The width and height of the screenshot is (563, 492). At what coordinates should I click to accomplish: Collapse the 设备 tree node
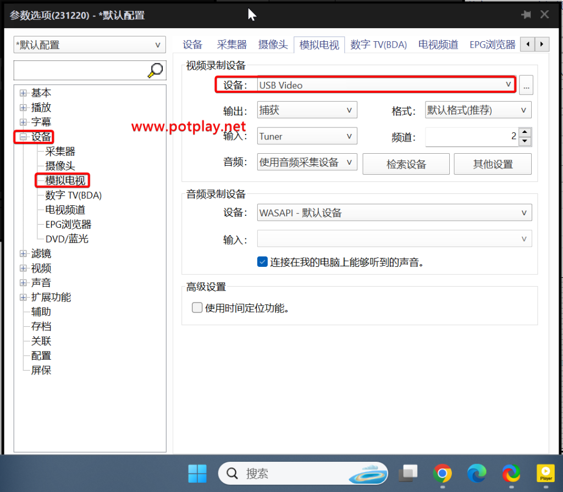click(23, 137)
